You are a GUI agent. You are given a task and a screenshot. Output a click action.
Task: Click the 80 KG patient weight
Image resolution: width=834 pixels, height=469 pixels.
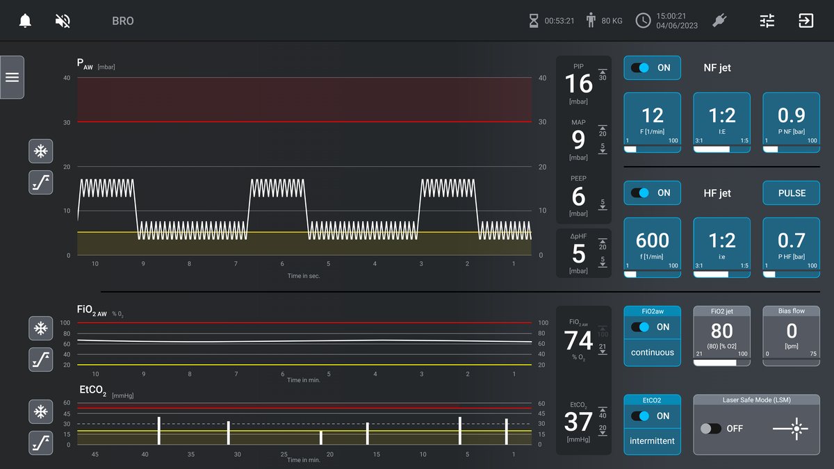coord(612,21)
